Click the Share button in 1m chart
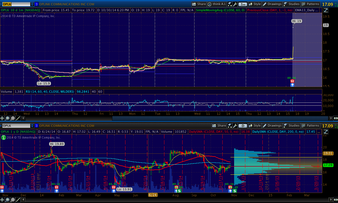Viewport: 338px width, 203px height. pos(199,4)
